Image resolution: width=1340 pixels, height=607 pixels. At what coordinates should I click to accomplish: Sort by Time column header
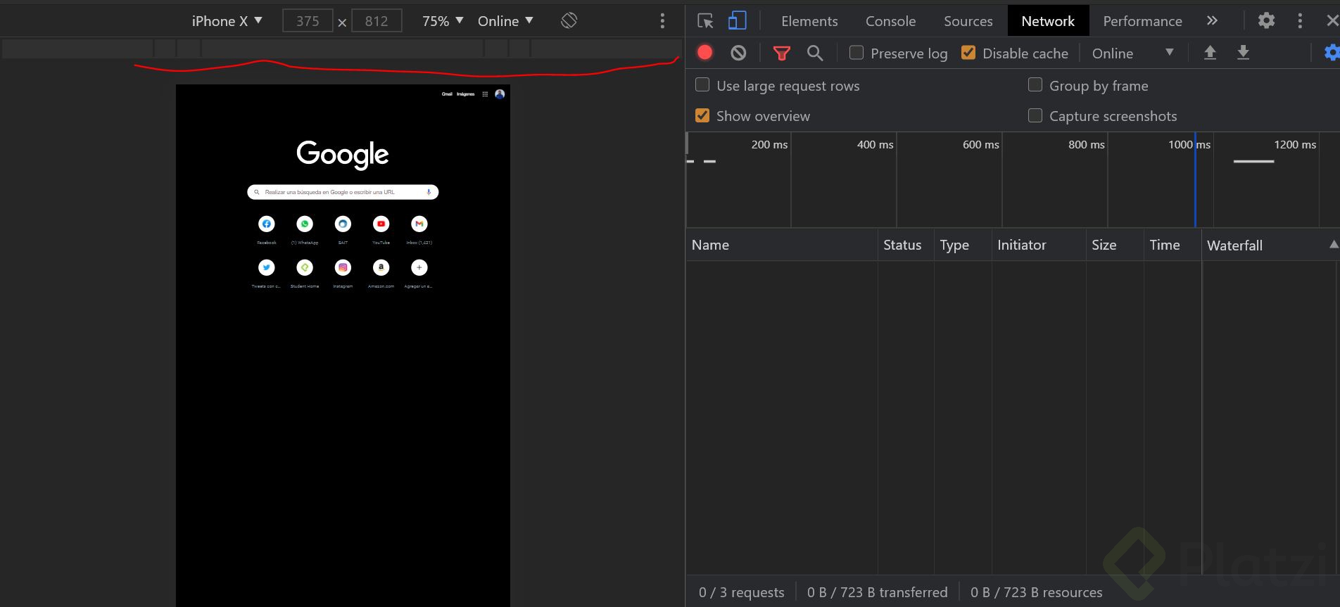pyautogui.click(x=1172, y=245)
